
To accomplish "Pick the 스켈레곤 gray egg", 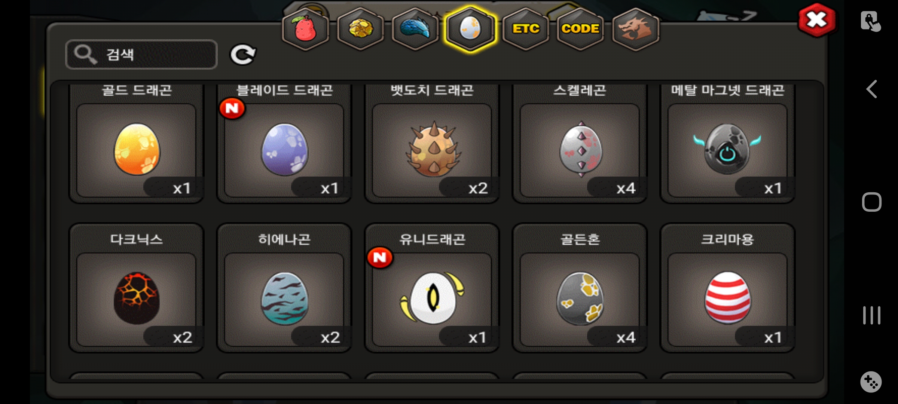I will 580,150.
